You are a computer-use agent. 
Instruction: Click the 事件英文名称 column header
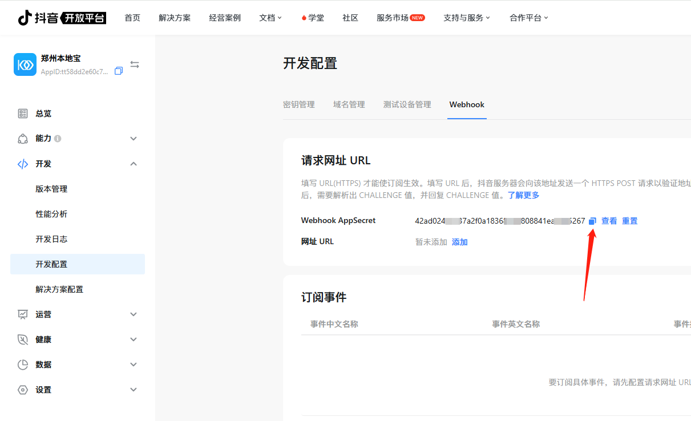516,324
